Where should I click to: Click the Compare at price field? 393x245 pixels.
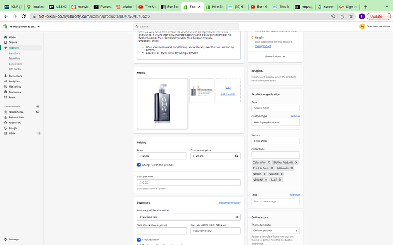[215, 156]
